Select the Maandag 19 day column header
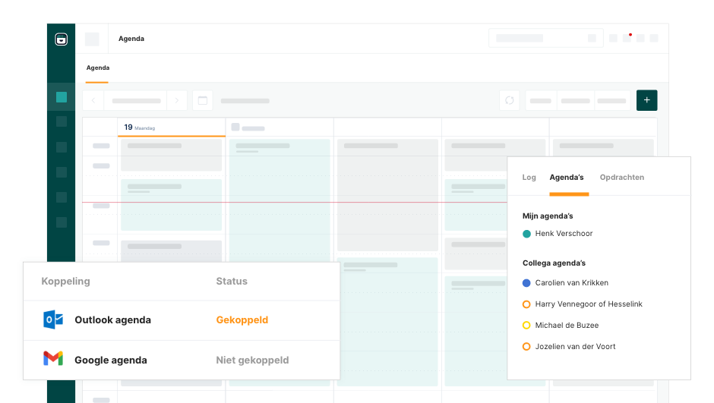This screenshot has width=714, height=403. click(x=171, y=128)
